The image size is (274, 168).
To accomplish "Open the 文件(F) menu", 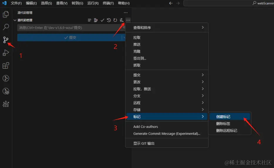I will click(16, 3).
